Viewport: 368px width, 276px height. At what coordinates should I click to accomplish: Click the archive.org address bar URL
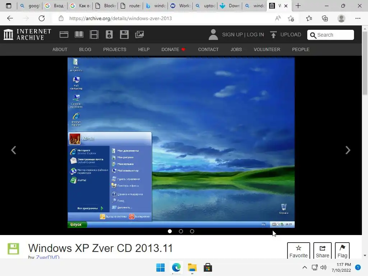120,18
